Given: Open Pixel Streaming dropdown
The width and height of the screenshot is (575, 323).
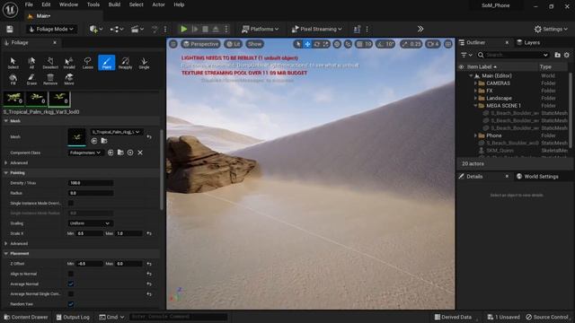Looking at the screenshot, I should [316, 29].
